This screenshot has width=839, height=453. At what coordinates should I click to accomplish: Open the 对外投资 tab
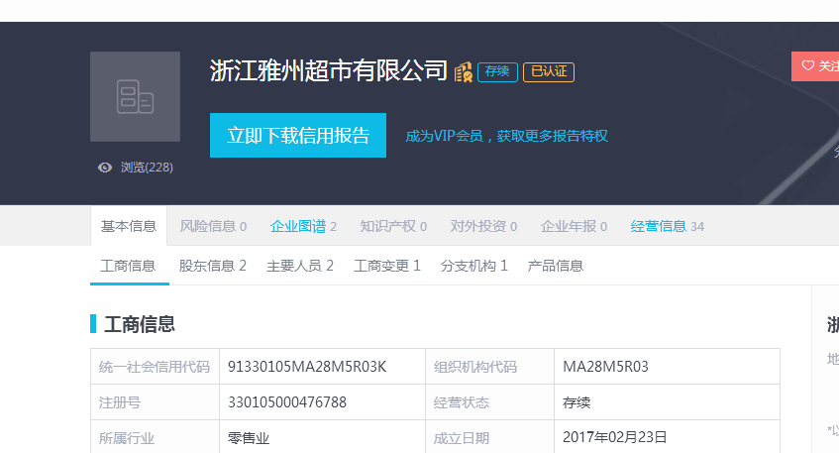483,226
